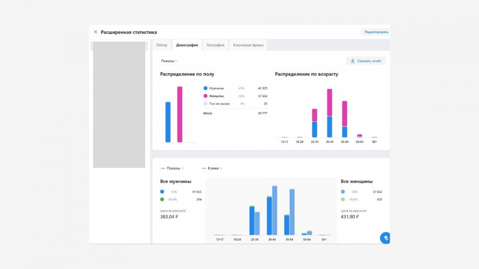Viewport: 479px width, 269px height.
Task: Click the light blue dot under Все женщины
Action: pos(343,192)
